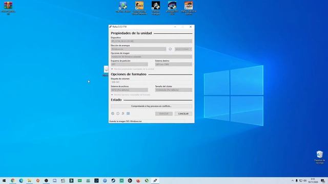Launch Google Chrome from the taskbar
This screenshot has height=184, width=328.
point(13,180)
